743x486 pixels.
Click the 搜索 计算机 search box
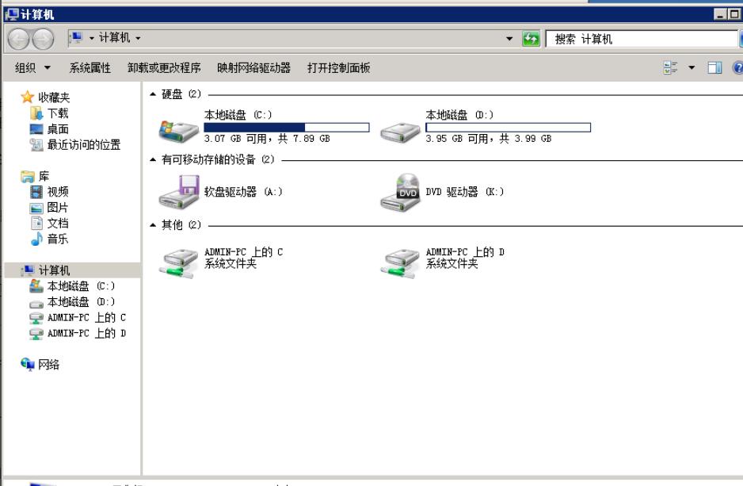point(642,39)
